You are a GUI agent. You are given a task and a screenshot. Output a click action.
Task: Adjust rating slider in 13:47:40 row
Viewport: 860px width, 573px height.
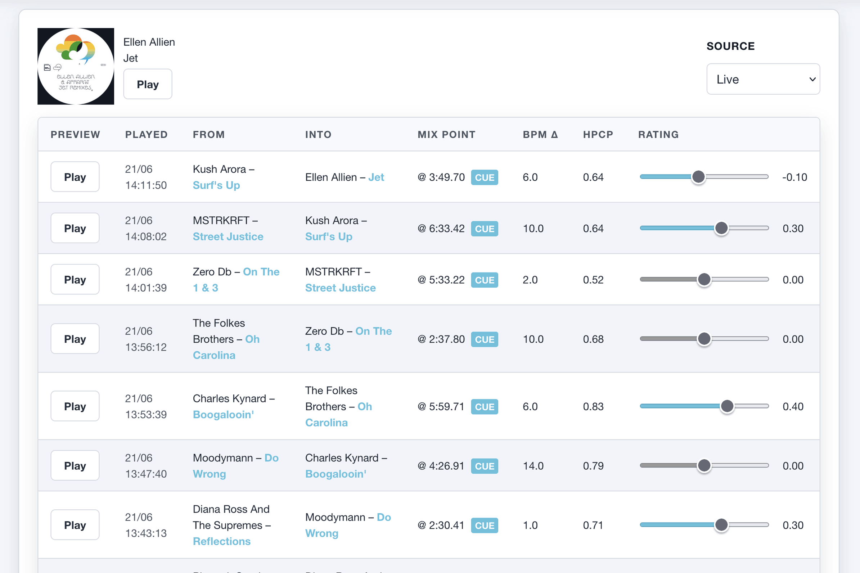[704, 466]
